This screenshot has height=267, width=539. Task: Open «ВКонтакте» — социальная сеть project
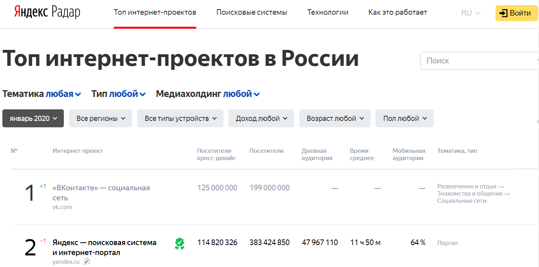(101, 193)
